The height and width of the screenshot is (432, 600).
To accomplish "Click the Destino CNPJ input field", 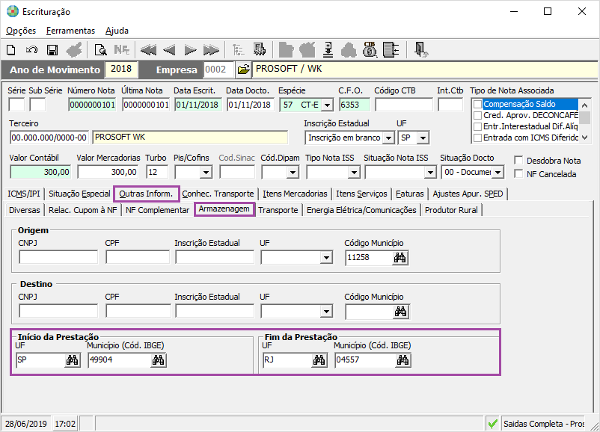I will [58, 311].
